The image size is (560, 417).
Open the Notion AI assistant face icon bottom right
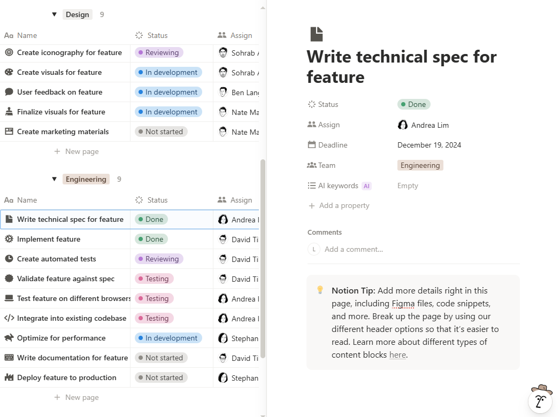coord(540,400)
